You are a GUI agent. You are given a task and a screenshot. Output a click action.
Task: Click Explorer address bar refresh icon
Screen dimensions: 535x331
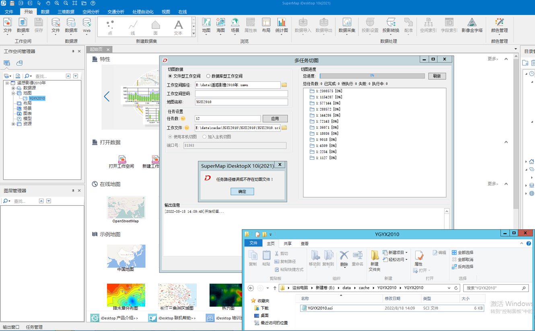pos(456,288)
